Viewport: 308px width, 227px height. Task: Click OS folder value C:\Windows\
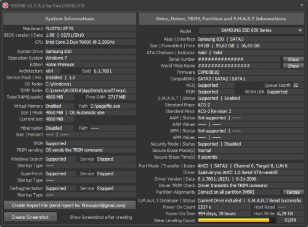59,84
